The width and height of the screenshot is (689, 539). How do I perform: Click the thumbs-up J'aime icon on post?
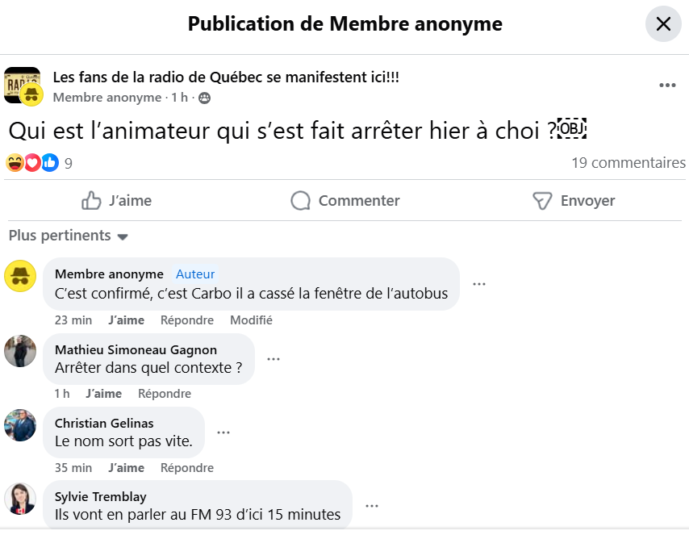(x=92, y=201)
